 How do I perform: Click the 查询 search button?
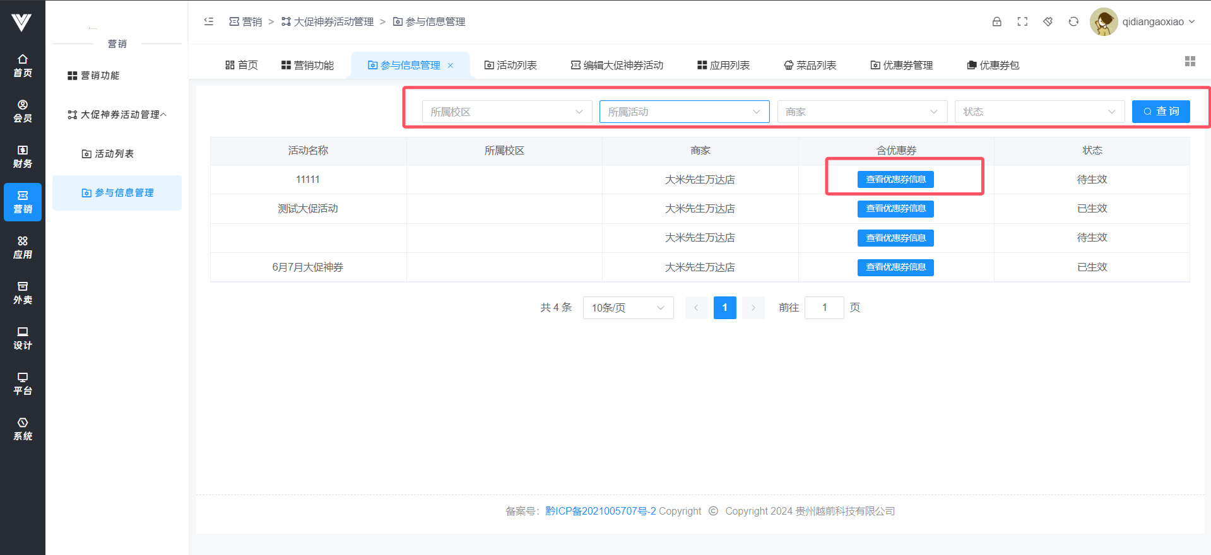pyautogui.click(x=1161, y=112)
